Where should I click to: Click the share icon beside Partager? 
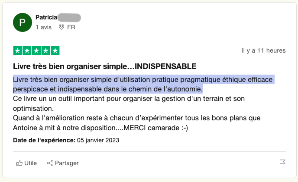coord(50,163)
